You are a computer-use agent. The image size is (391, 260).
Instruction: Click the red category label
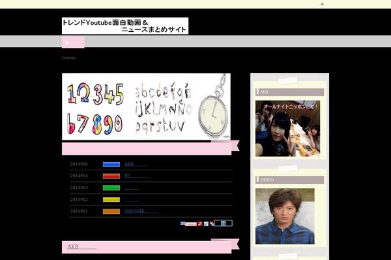111,176
